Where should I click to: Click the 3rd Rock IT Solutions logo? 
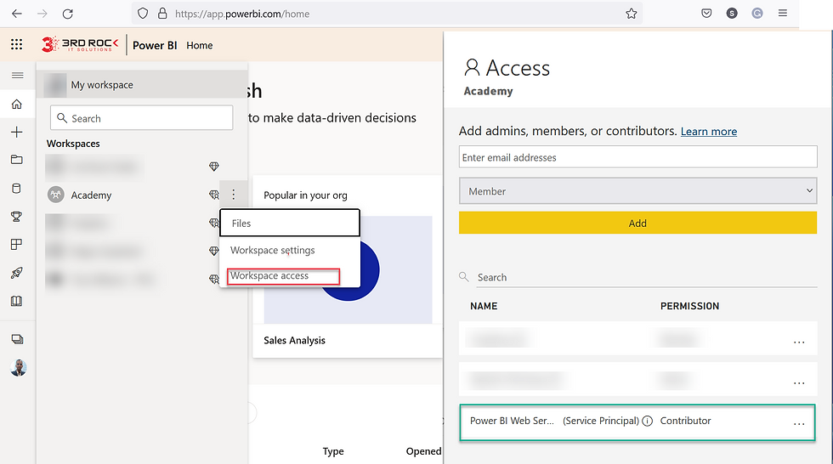pos(80,44)
